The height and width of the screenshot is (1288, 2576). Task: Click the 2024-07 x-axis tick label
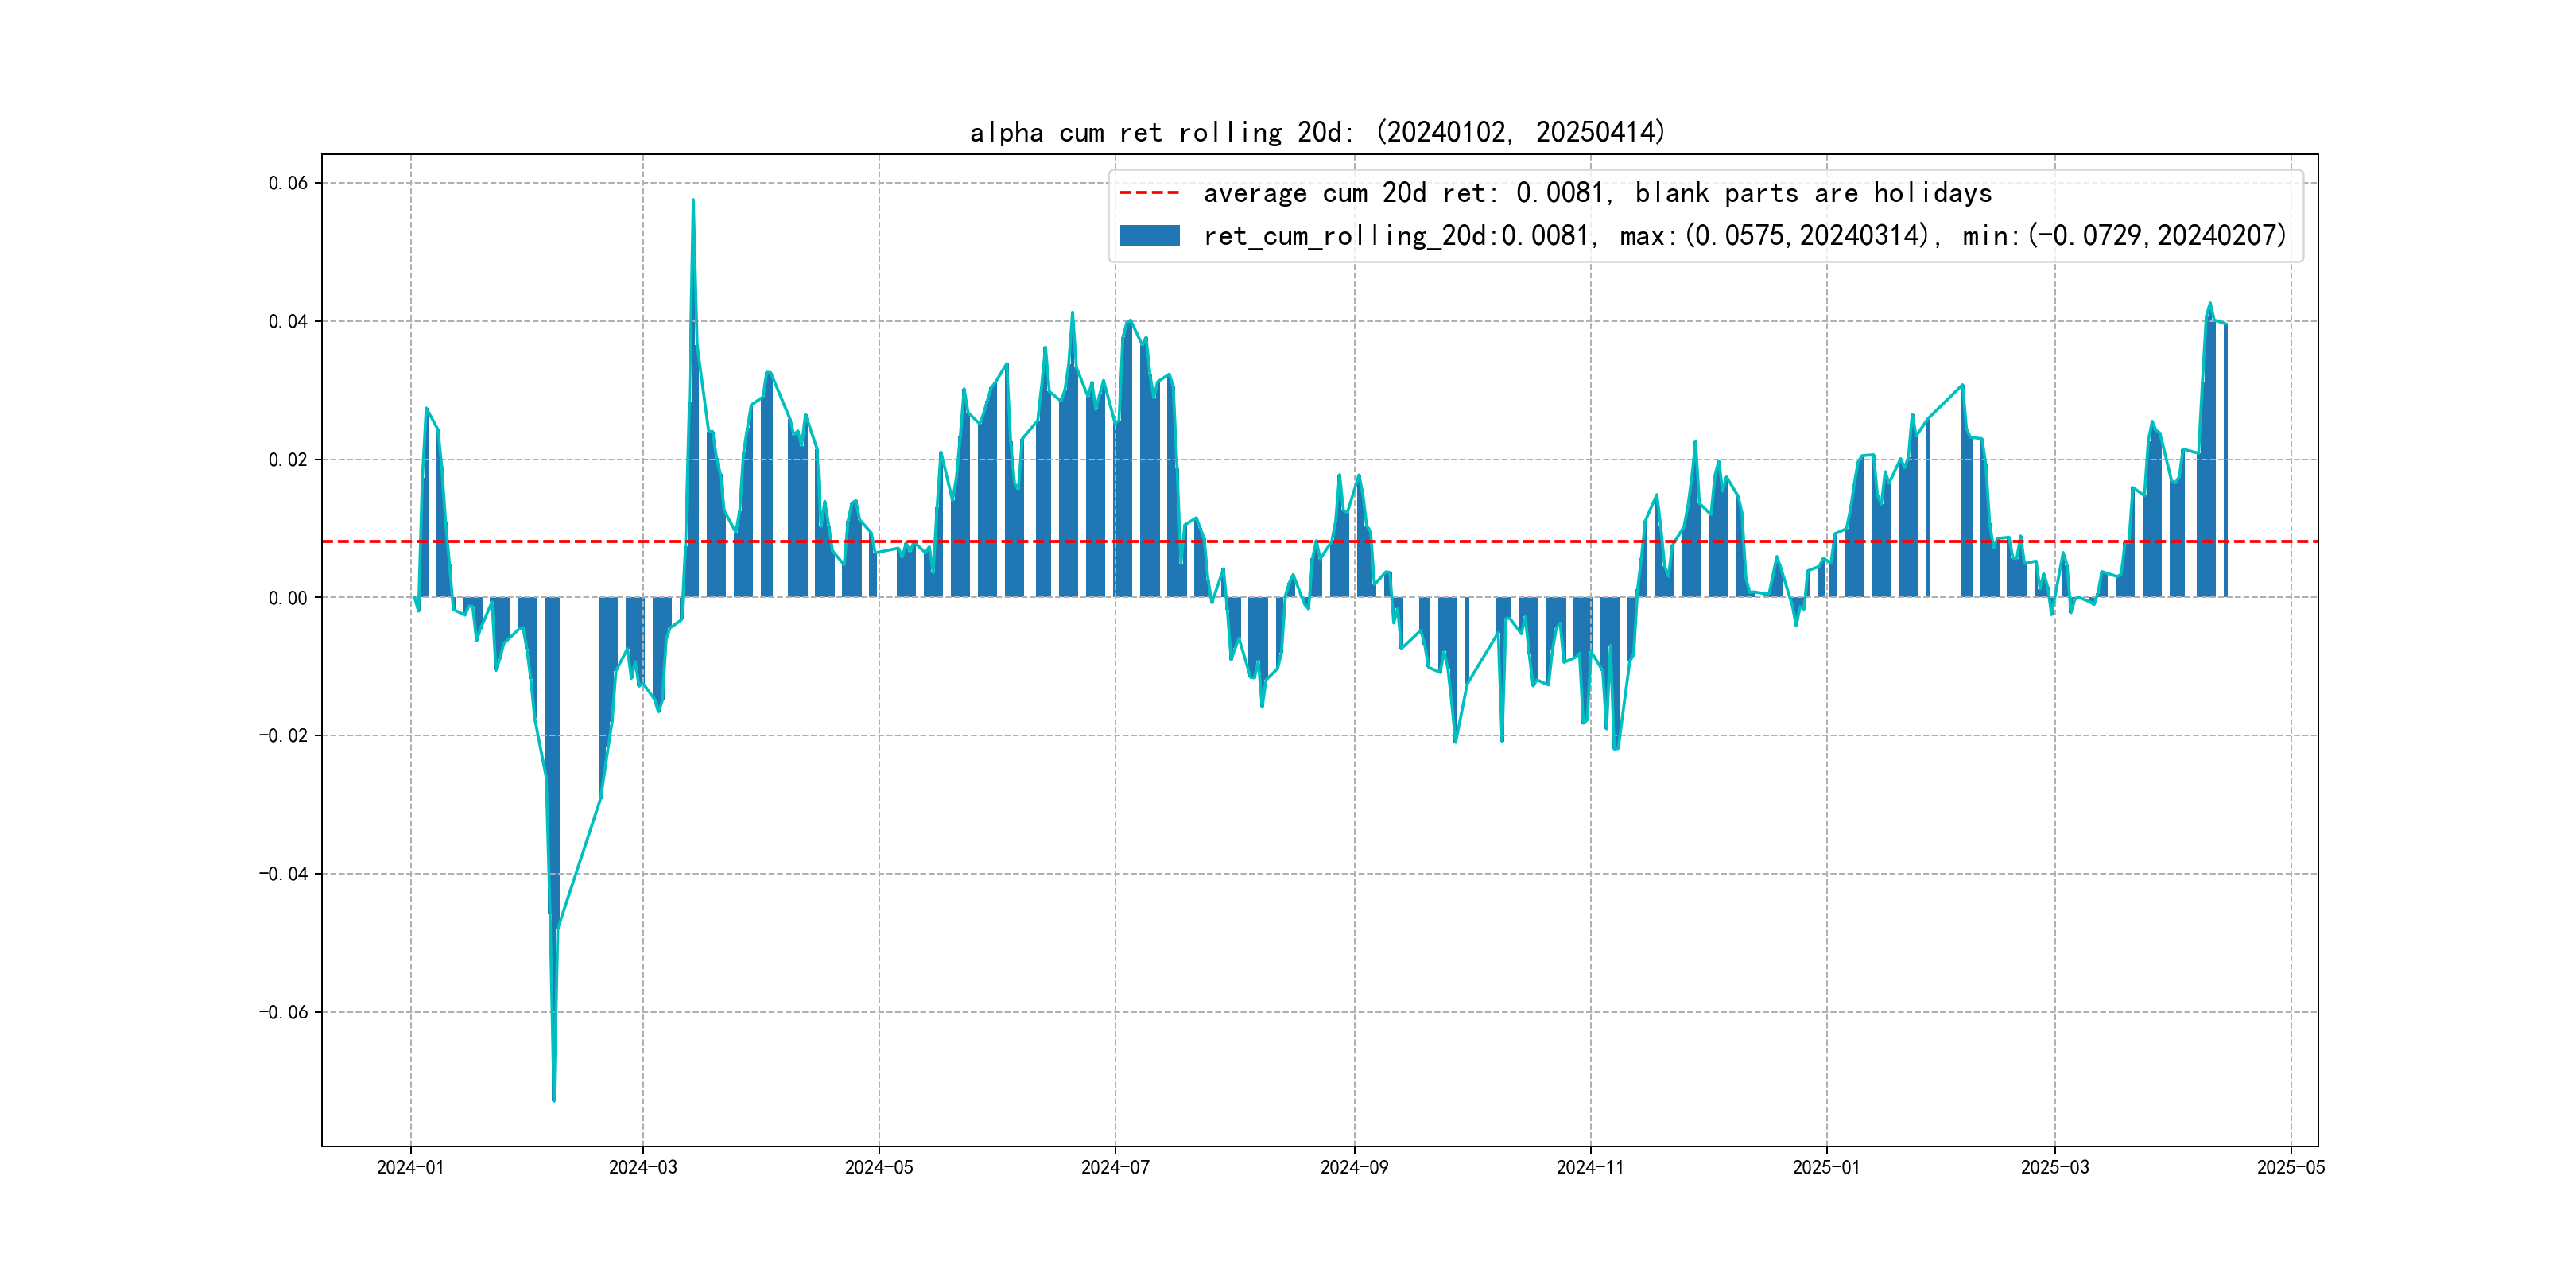coord(1115,1167)
